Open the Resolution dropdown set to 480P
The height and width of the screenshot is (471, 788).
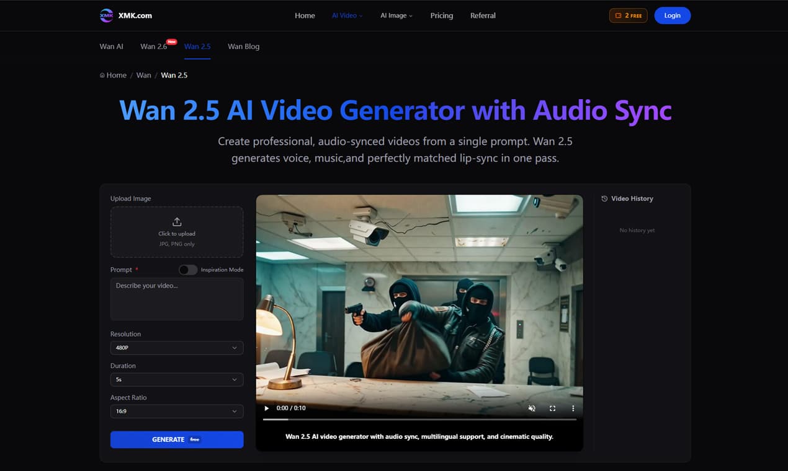[x=177, y=348]
